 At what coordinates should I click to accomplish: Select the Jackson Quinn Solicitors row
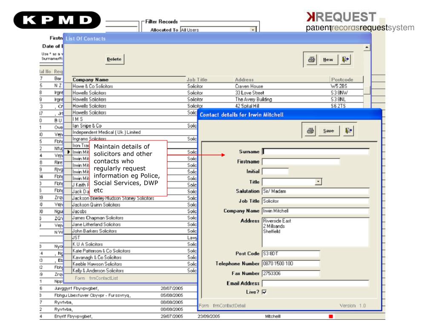point(135,205)
